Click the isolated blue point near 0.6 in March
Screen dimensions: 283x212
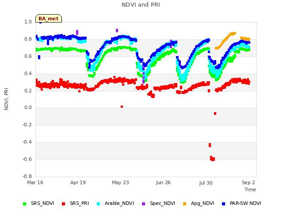pos(39,57)
